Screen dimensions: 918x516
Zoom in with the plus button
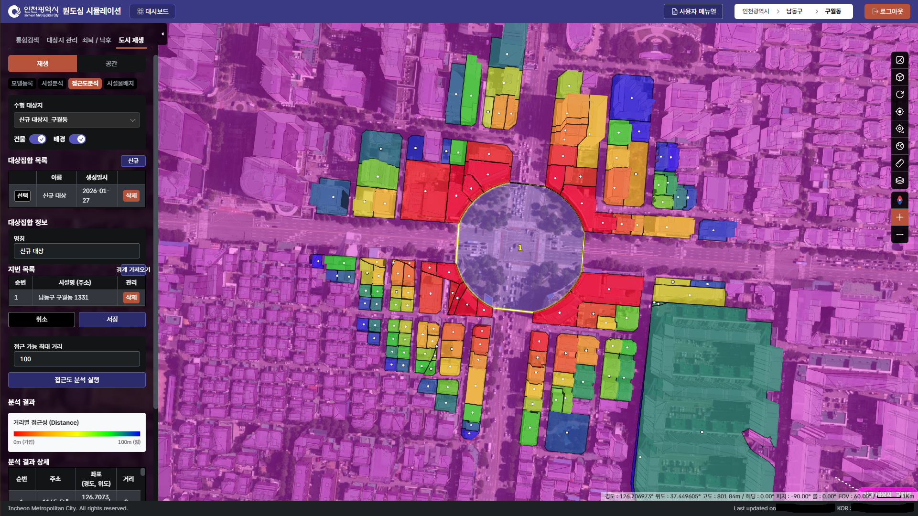899,217
